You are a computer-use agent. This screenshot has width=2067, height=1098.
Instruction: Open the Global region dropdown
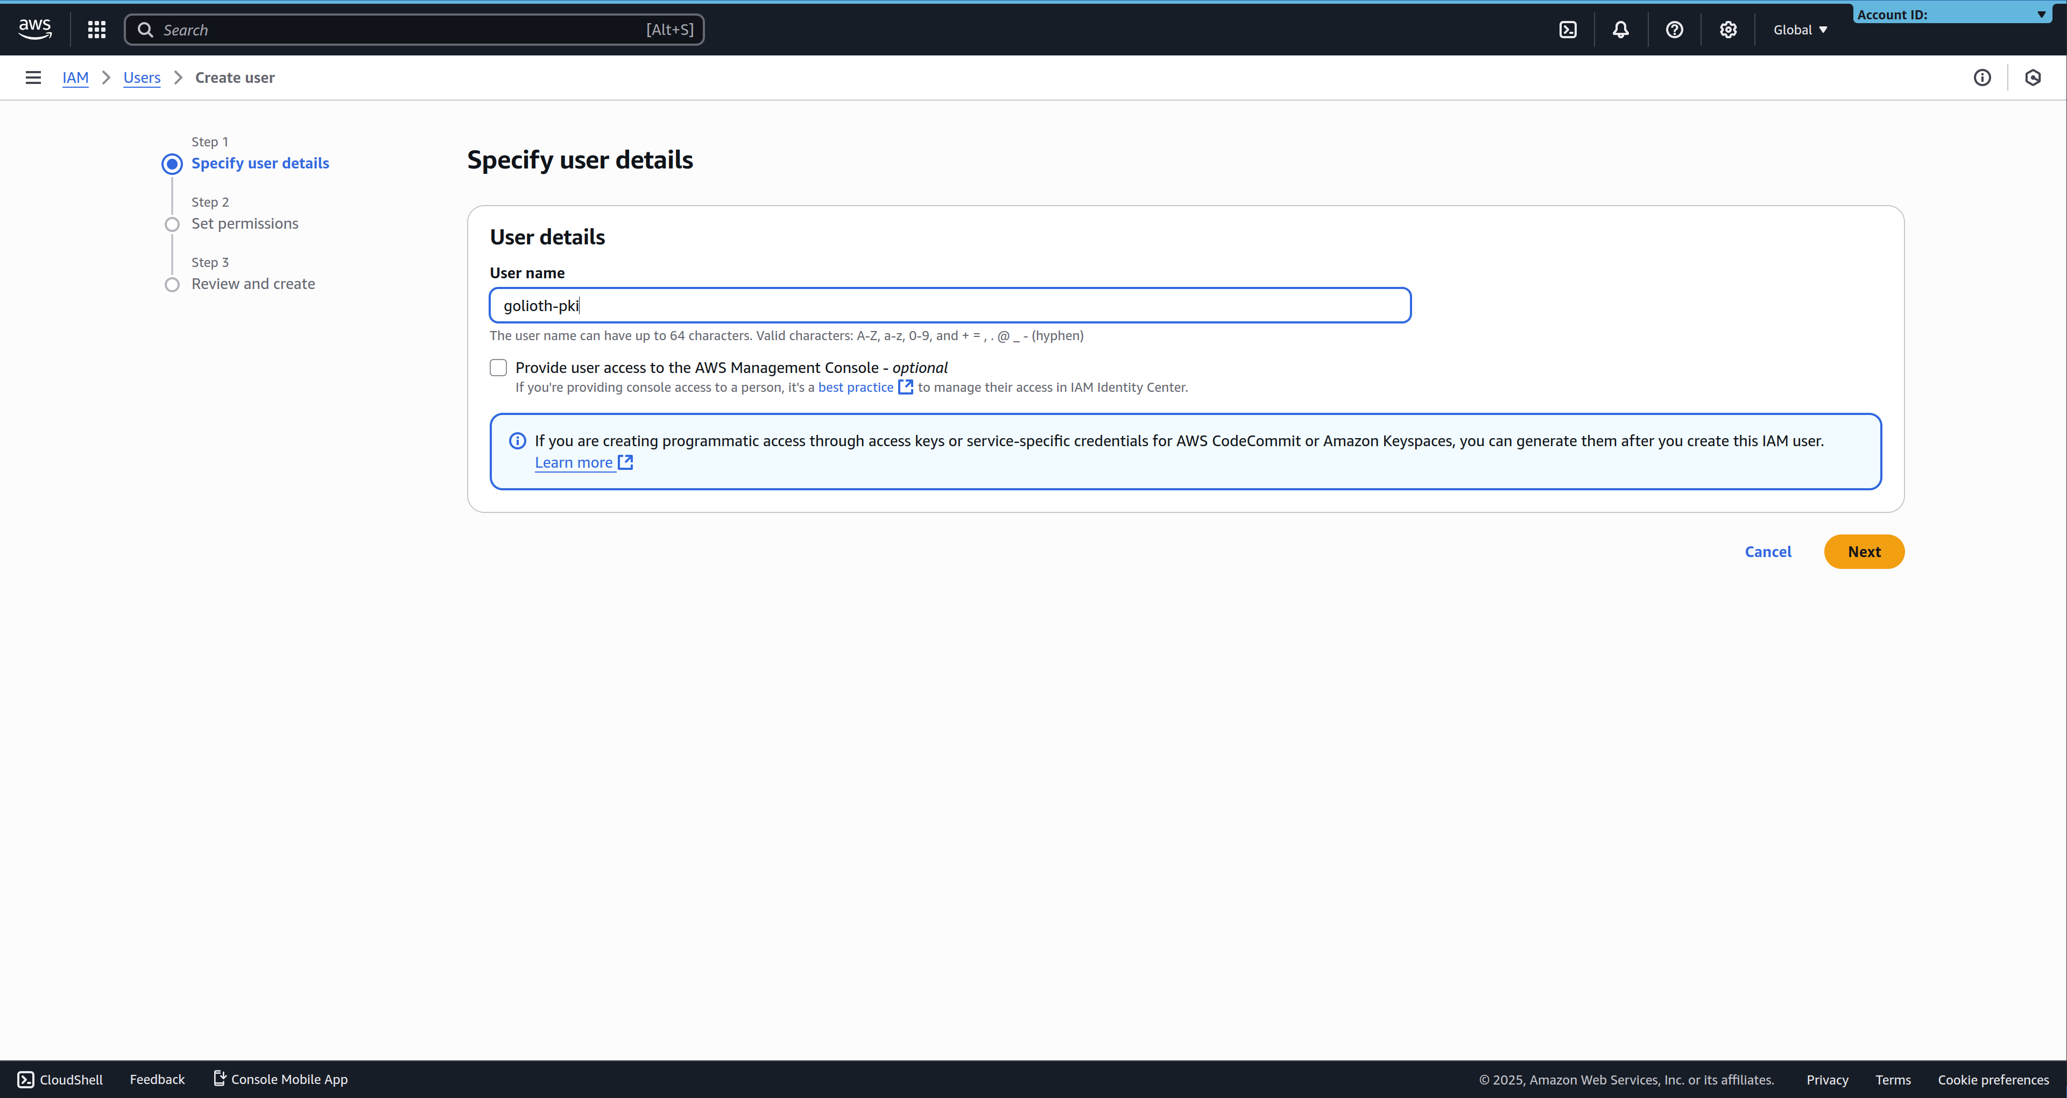coord(1800,30)
